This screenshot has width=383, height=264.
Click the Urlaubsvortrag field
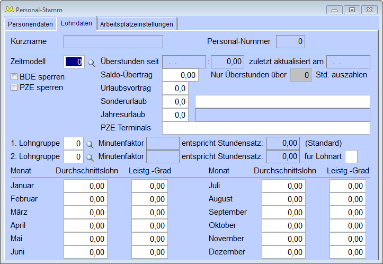pos(175,89)
